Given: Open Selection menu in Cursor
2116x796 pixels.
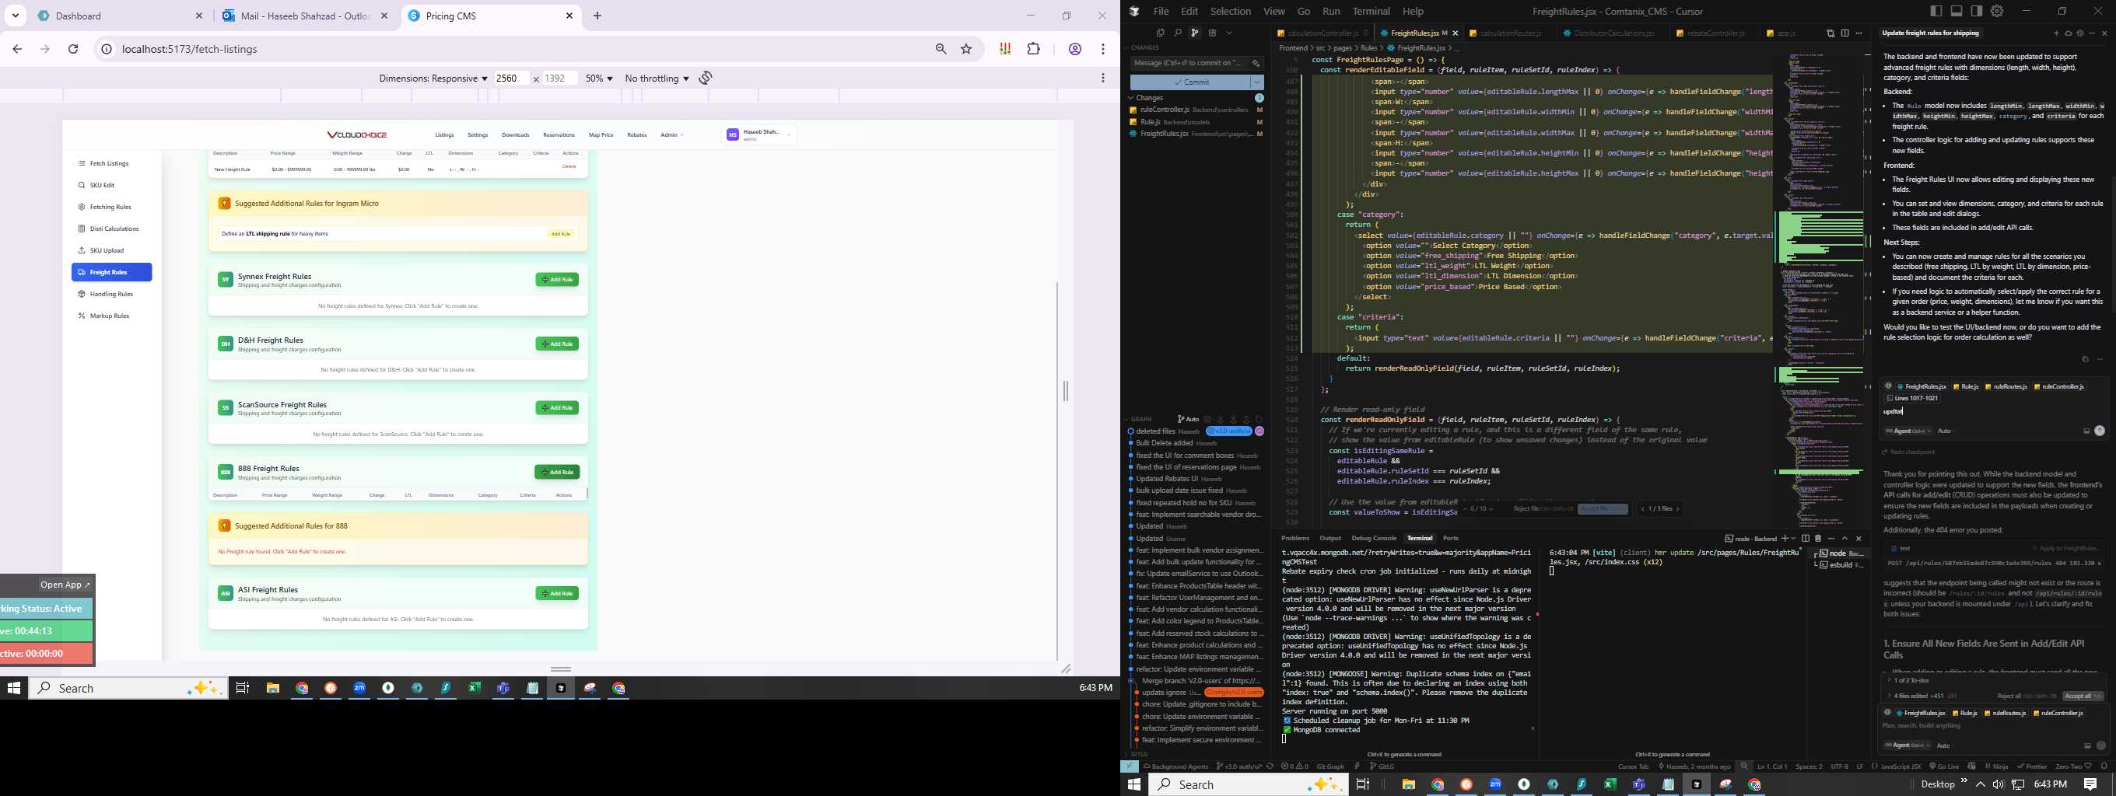Looking at the screenshot, I should (1231, 12).
